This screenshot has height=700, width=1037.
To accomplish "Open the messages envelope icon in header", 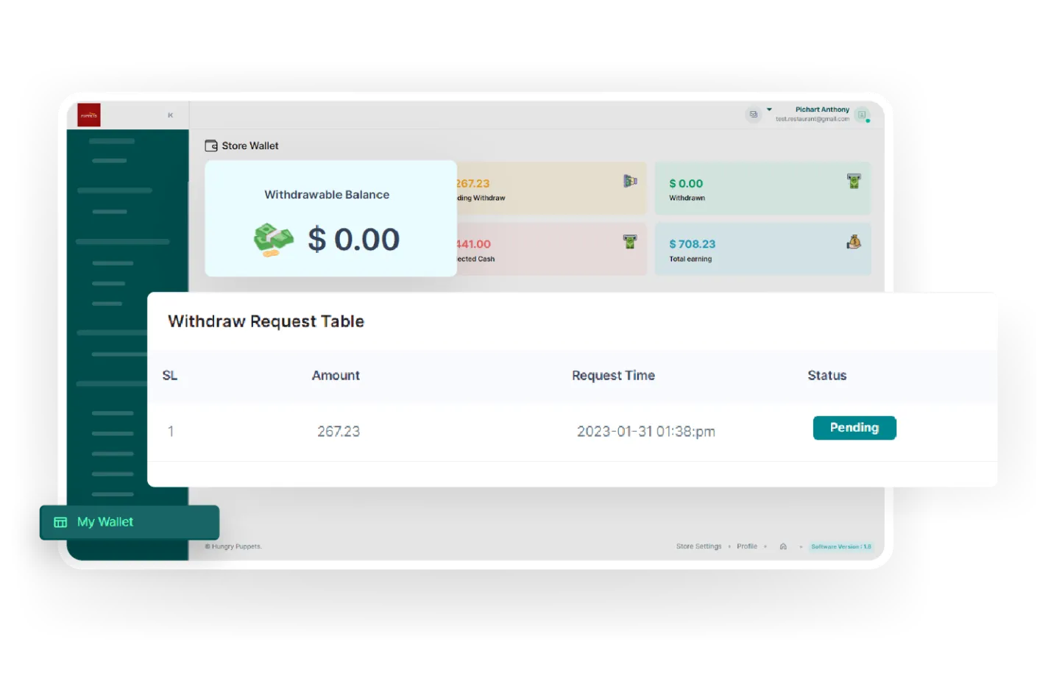I will pos(753,114).
